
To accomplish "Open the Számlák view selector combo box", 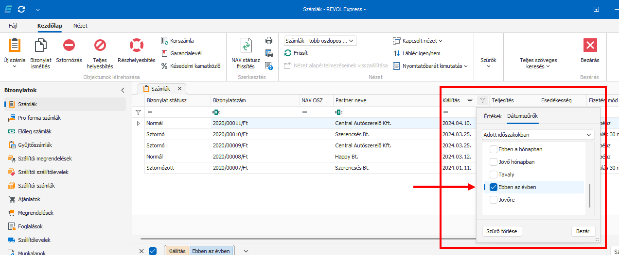I will coord(320,41).
